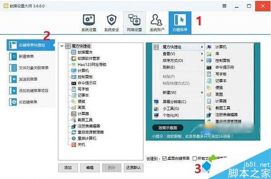Select 记事本 icon in the tree list

pos(74,95)
